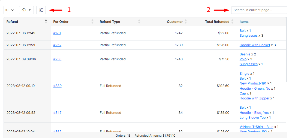Open order #347 link
Screen dimensions: 289x138
tap(57, 113)
